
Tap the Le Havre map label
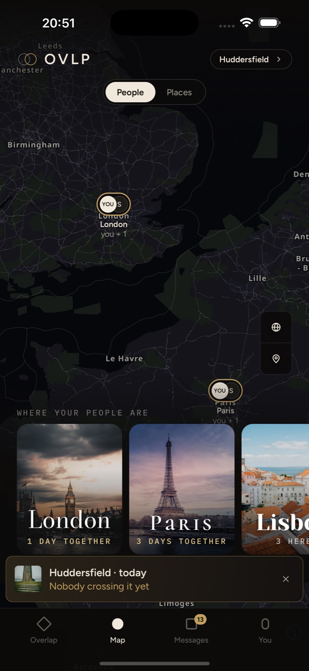click(x=124, y=359)
